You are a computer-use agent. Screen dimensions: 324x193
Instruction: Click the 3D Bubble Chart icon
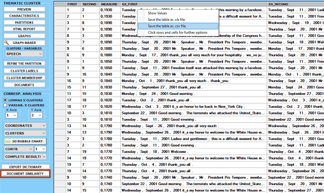point(8,142)
